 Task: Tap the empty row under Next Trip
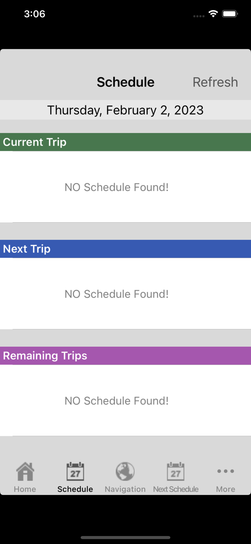125,294
